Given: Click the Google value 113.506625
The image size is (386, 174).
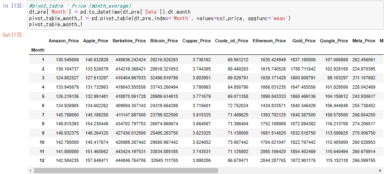Looking at the screenshot, I should pos(336,133).
